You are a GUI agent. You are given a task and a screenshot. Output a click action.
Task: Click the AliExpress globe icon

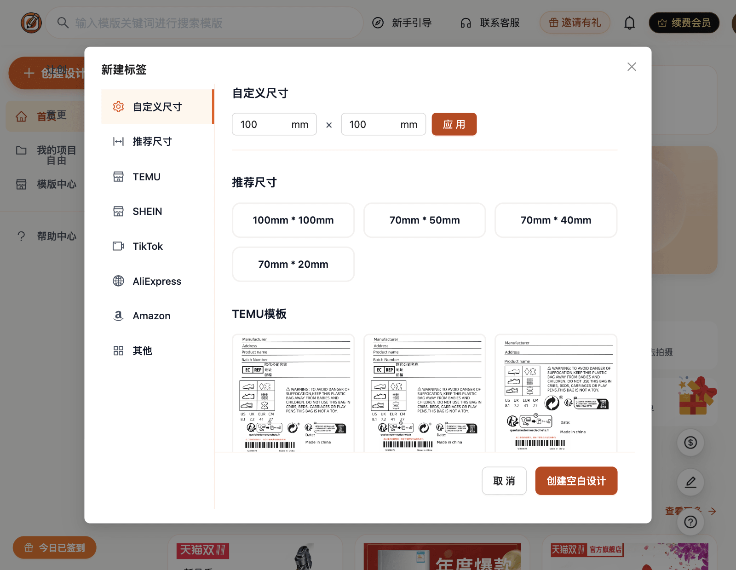(118, 281)
